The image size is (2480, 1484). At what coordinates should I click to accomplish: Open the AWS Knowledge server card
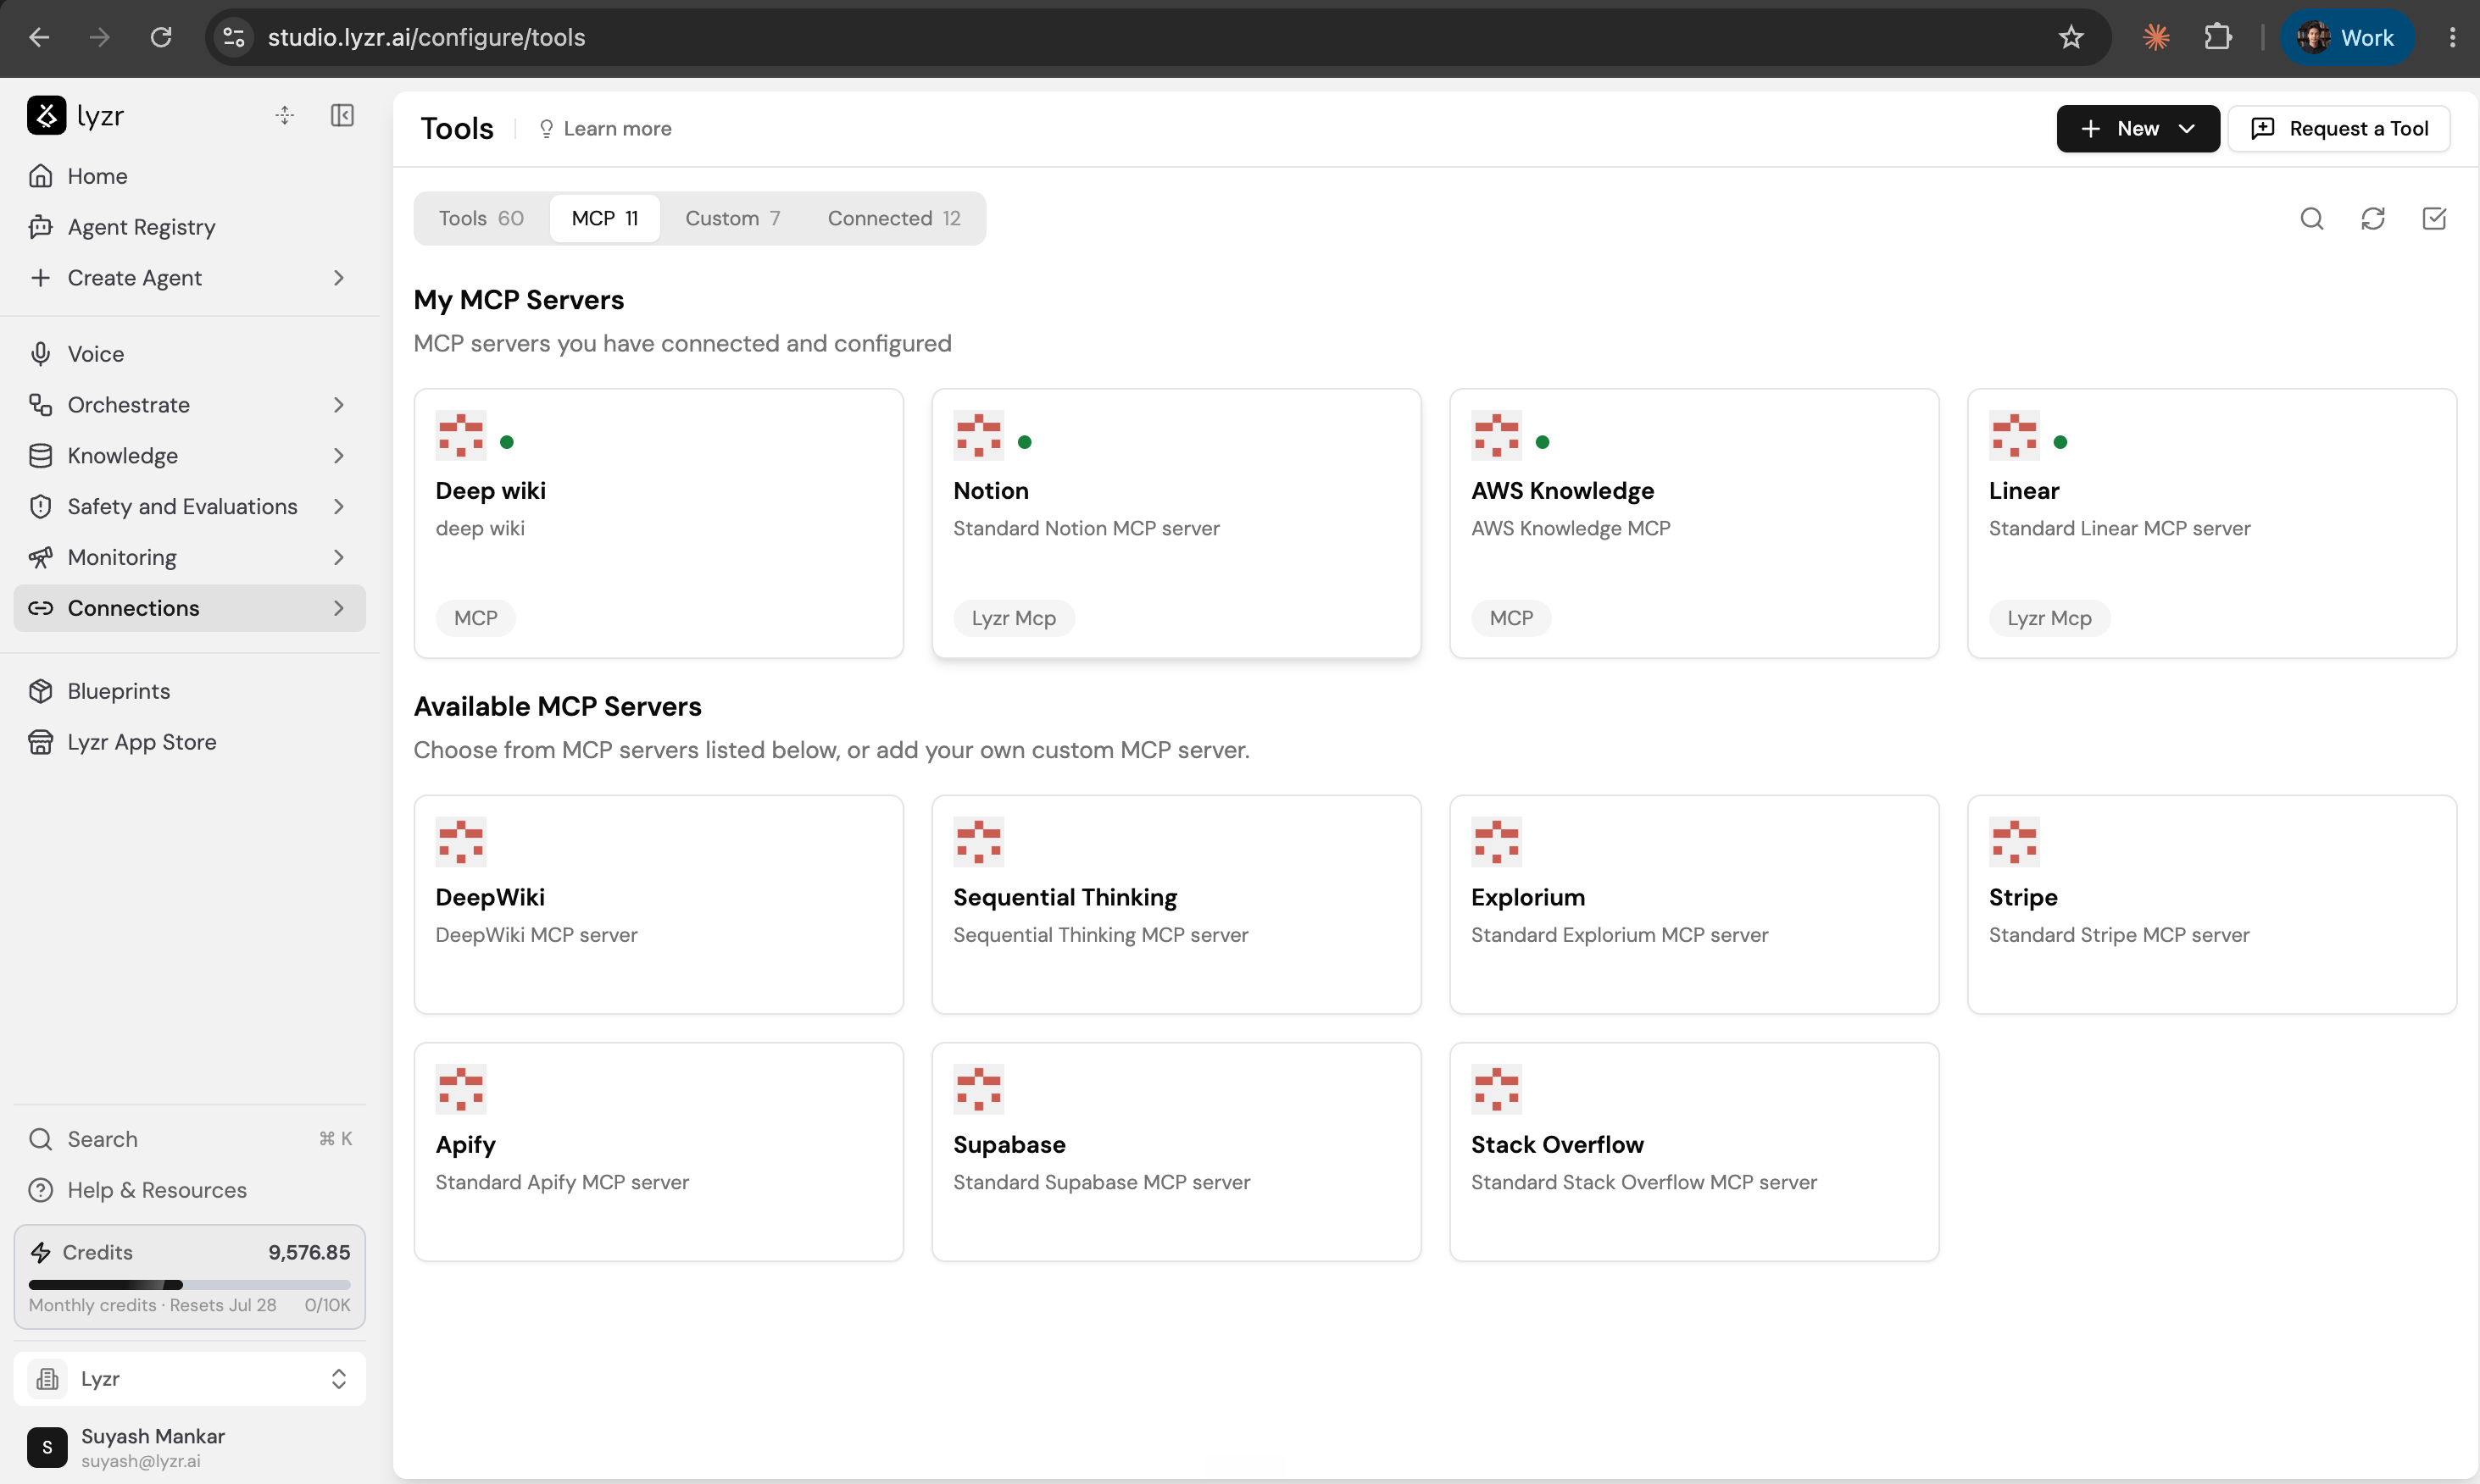(x=1693, y=523)
